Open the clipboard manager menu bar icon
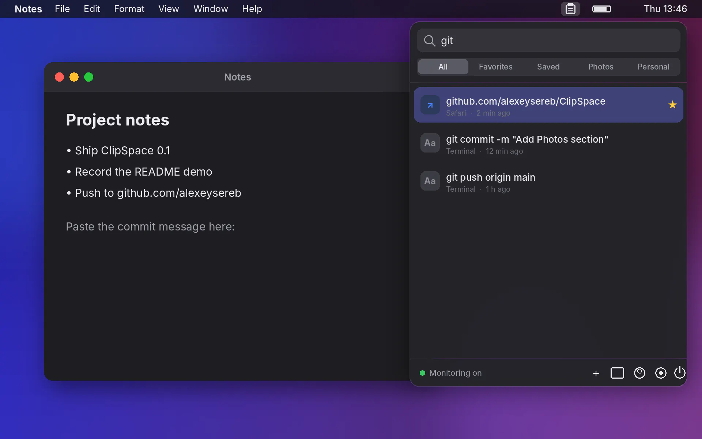Viewport: 702px width, 439px height. point(570,9)
